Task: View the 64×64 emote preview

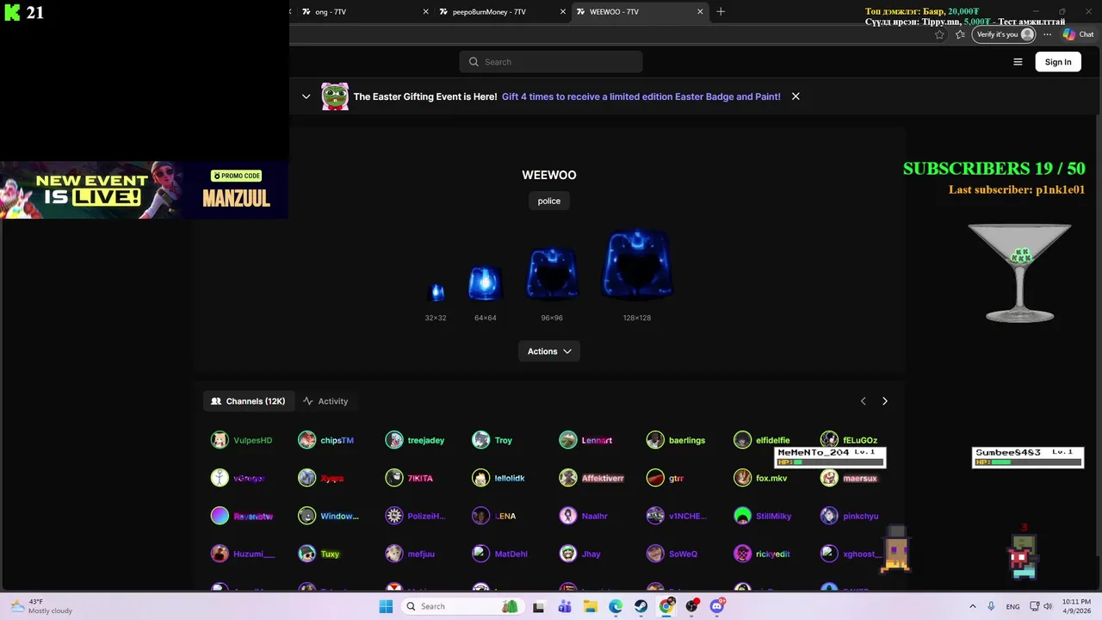Action: pyautogui.click(x=485, y=284)
